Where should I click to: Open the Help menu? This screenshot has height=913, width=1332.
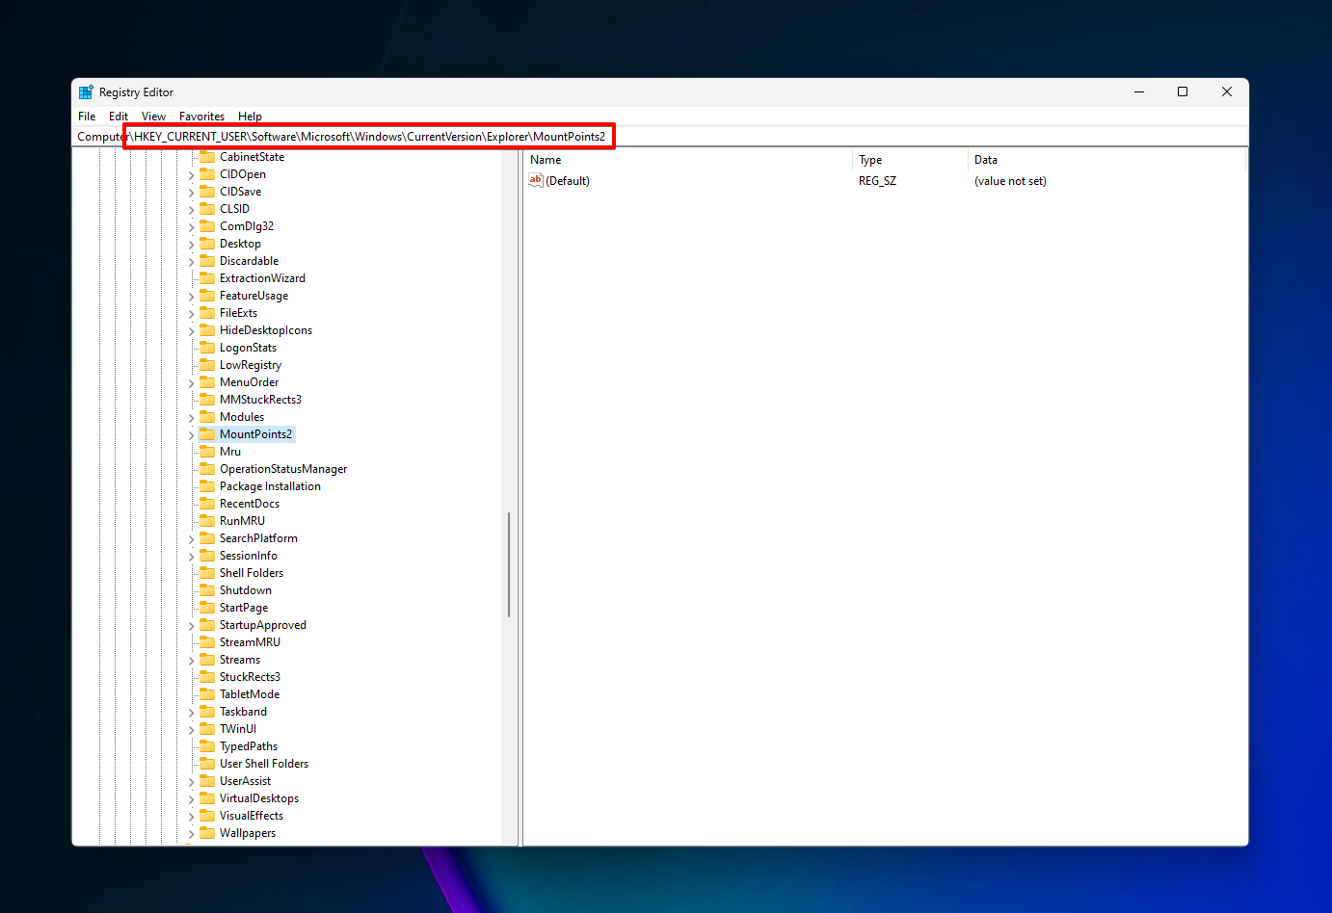point(250,117)
